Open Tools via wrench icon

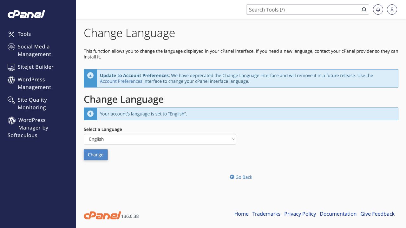click(x=11, y=34)
